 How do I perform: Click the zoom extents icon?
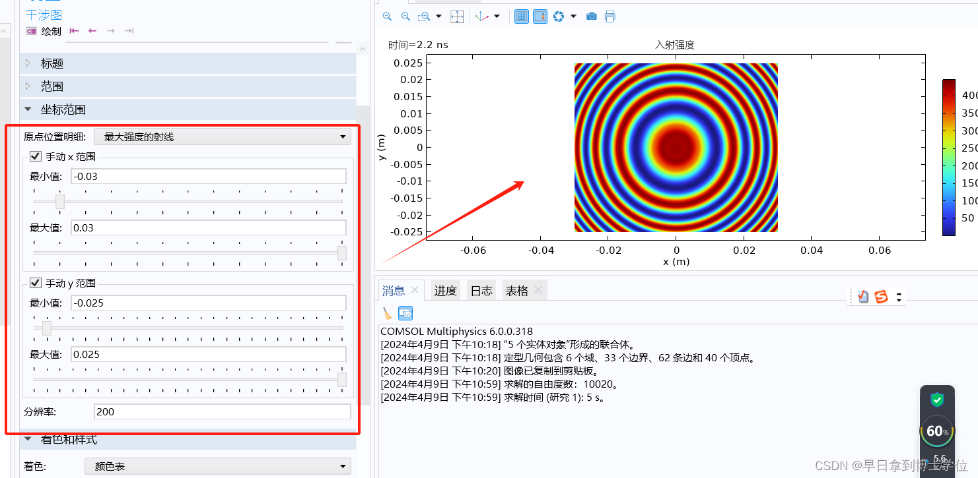[457, 16]
